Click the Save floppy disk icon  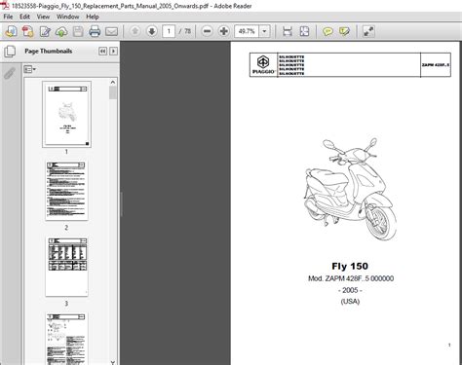[x=78, y=31]
